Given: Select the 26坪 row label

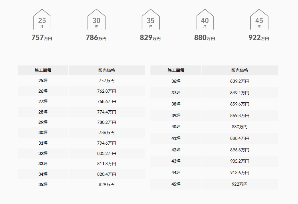Looking at the screenshot, I should pyautogui.click(x=43, y=91).
